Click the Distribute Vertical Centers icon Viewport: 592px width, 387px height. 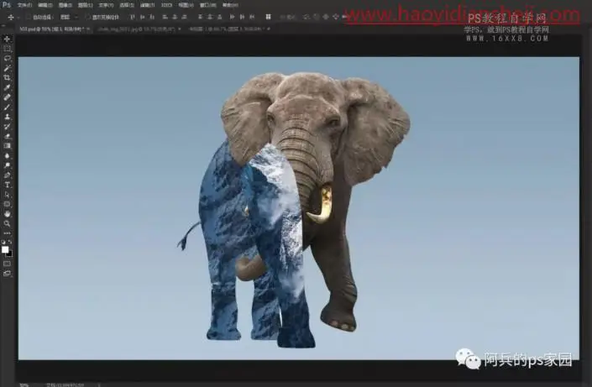[x=210, y=17]
